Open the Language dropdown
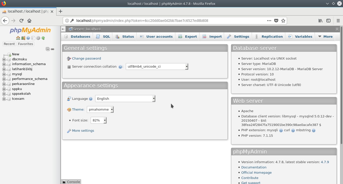 pos(125,99)
